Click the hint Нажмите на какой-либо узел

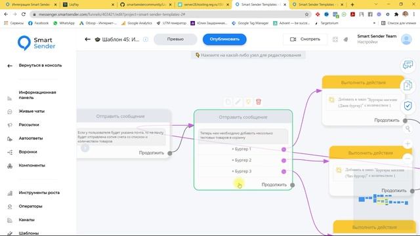click(x=248, y=55)
